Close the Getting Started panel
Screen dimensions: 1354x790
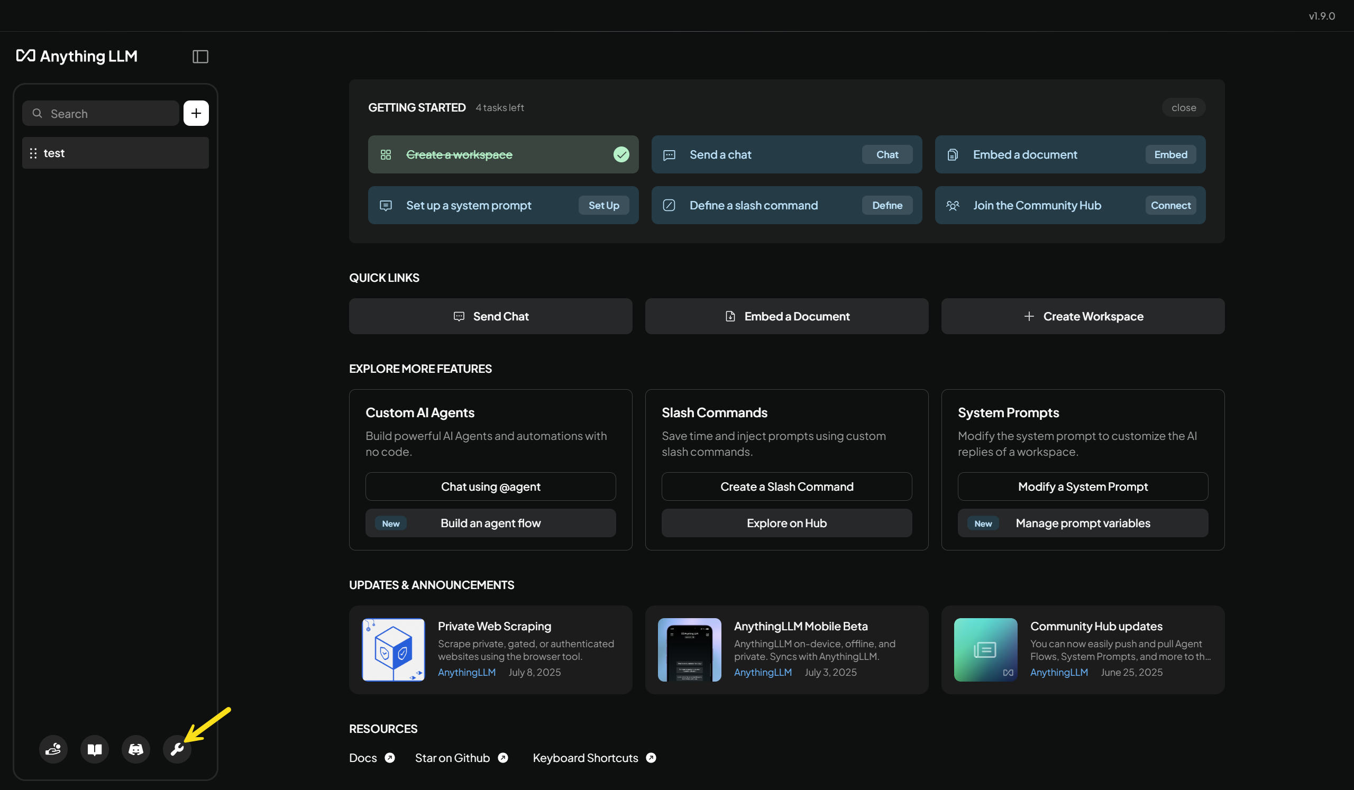point(1184,107)
